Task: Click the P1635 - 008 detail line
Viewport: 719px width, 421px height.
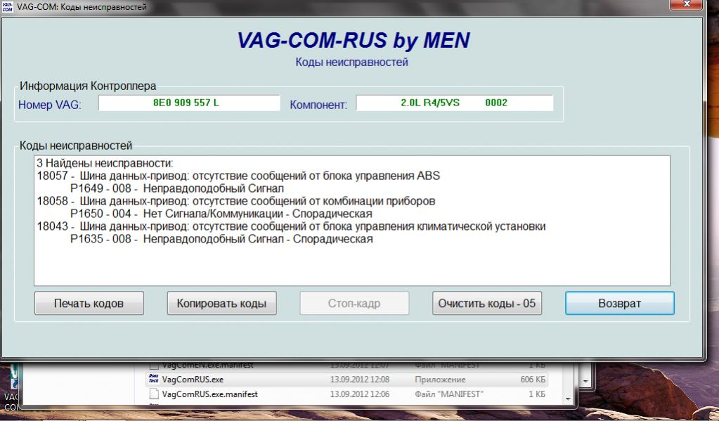Action: coord(221,239)
